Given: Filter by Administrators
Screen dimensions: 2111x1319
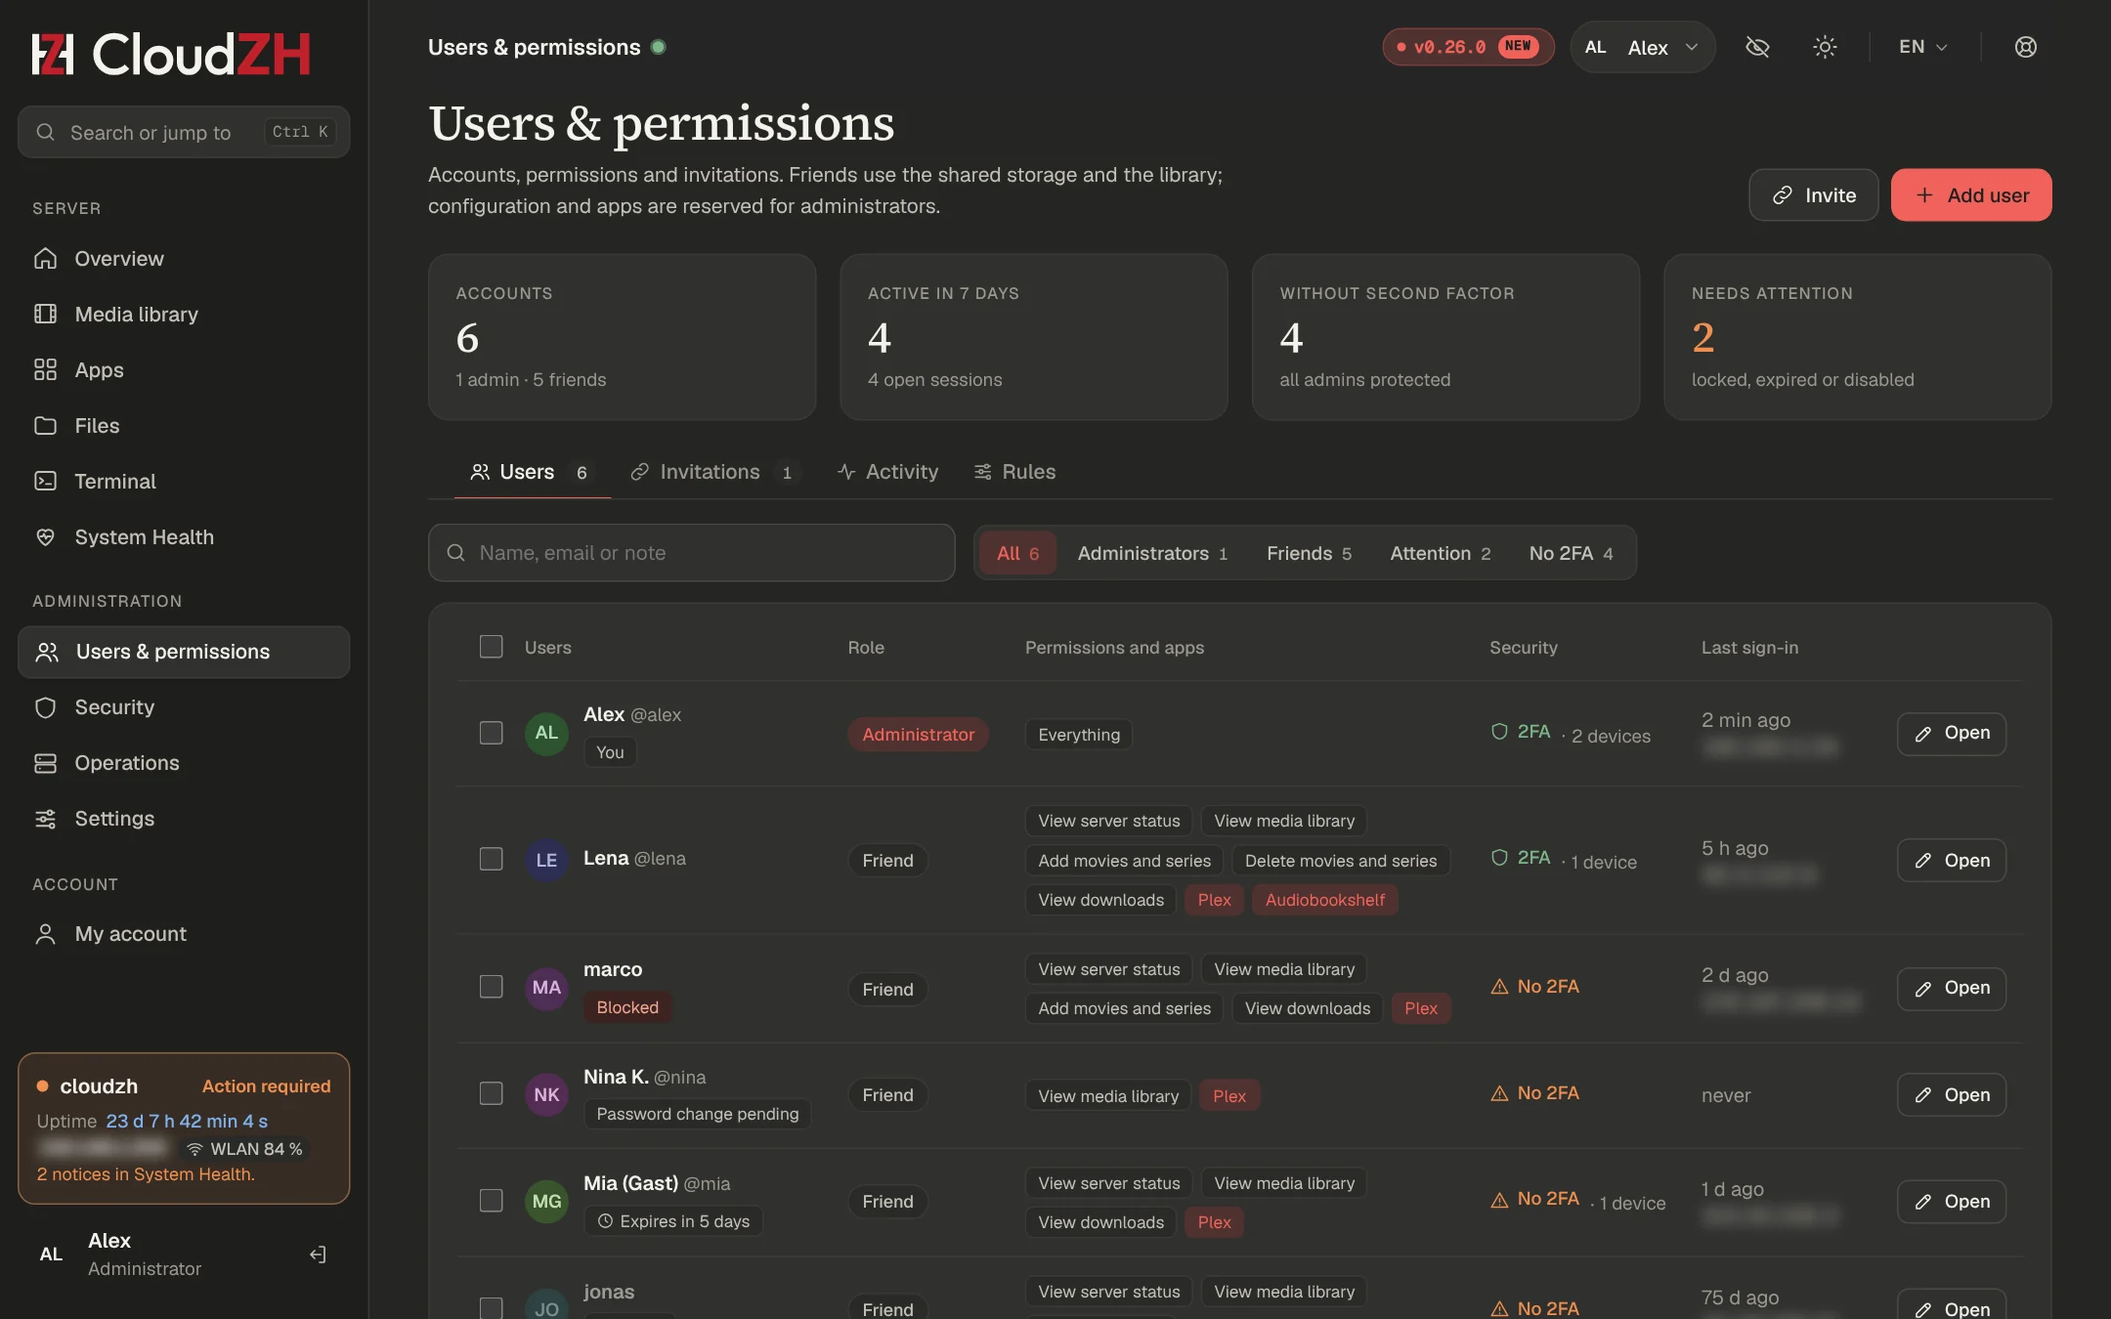Looking at the screenshot, I should tap(1152, 553).
